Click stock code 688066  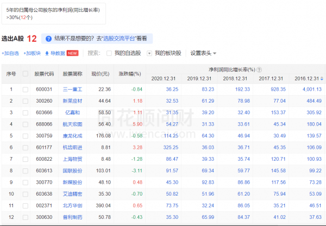[44, 124]
